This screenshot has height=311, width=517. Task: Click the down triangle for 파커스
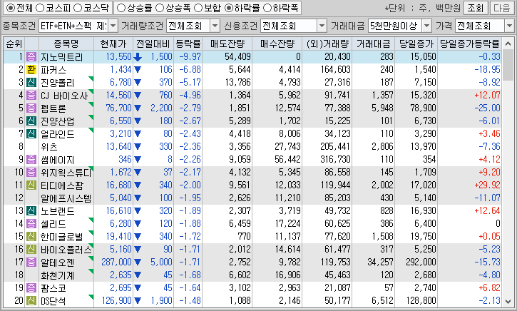[138, 70]
